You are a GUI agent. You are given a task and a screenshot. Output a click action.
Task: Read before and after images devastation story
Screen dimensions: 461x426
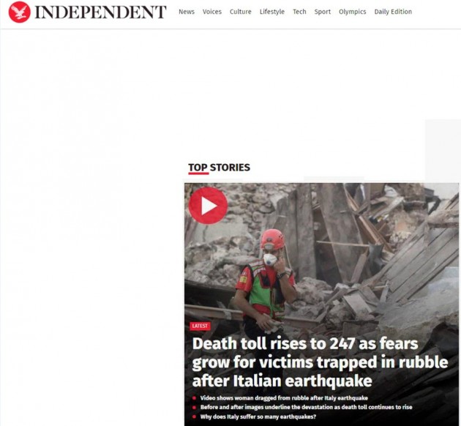pyautogui.click(x=306, y=407)
